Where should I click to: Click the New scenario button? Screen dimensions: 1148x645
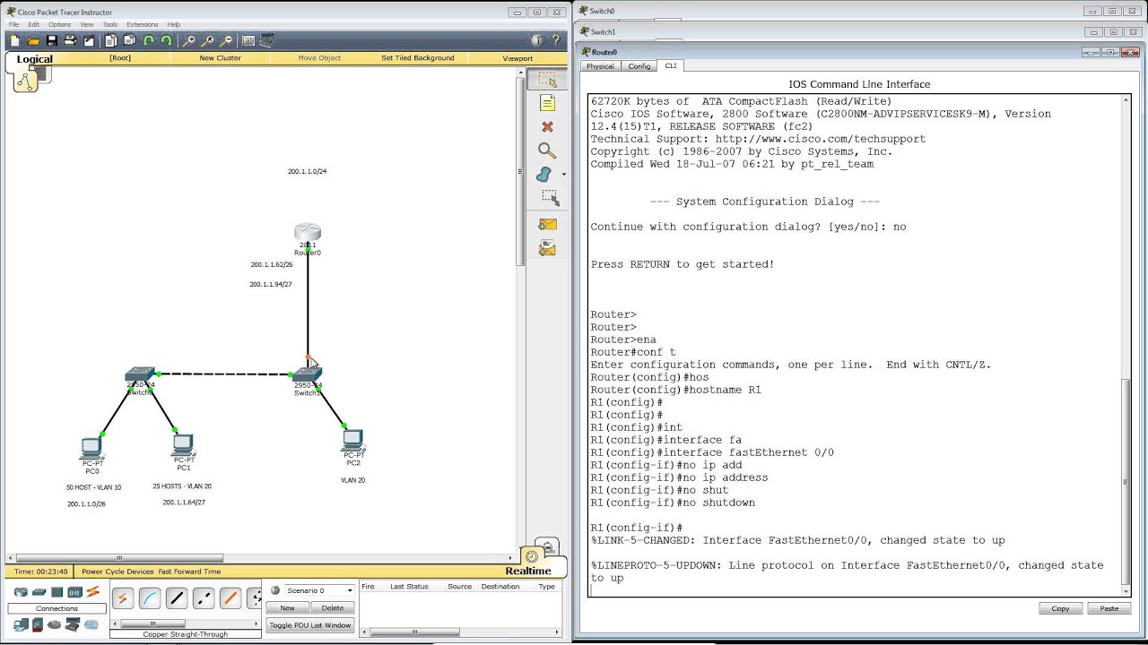tap(287, 607)
